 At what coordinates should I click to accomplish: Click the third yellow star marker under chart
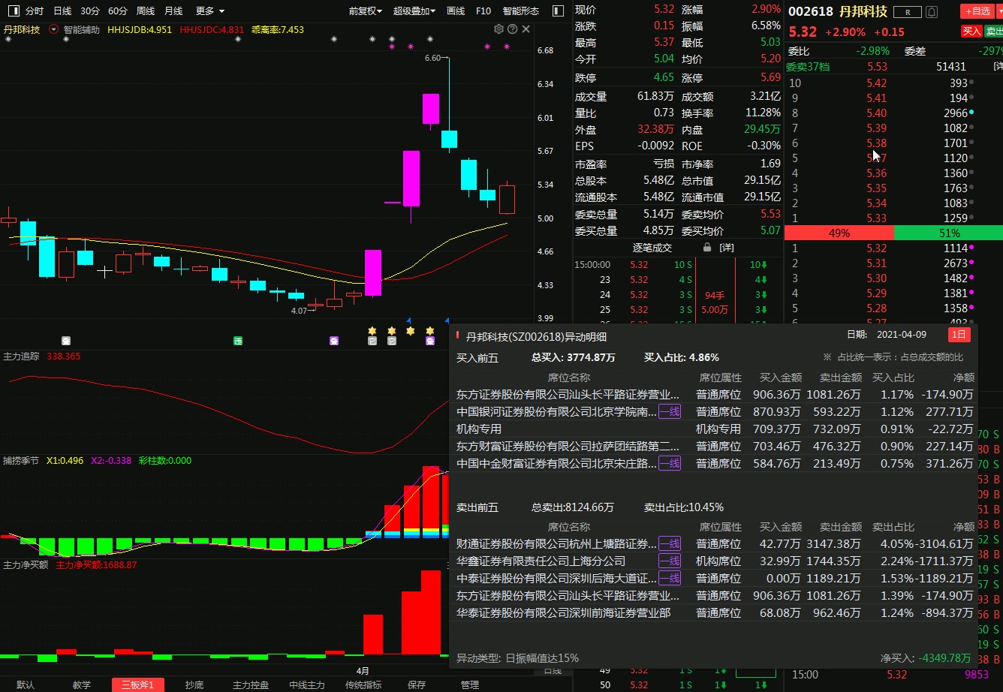point(411,330)
